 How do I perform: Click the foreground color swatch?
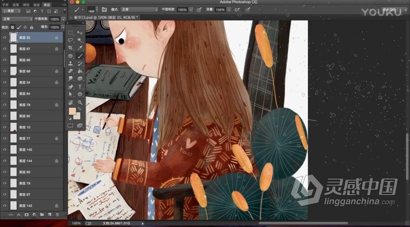pyautogui.click(x=72, y=111)
